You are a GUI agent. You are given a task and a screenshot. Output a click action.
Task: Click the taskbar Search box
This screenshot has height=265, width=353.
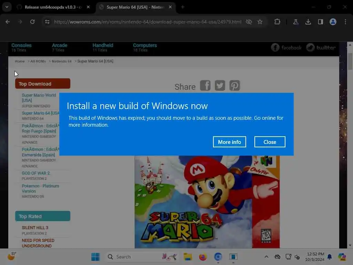coord(142,257)
